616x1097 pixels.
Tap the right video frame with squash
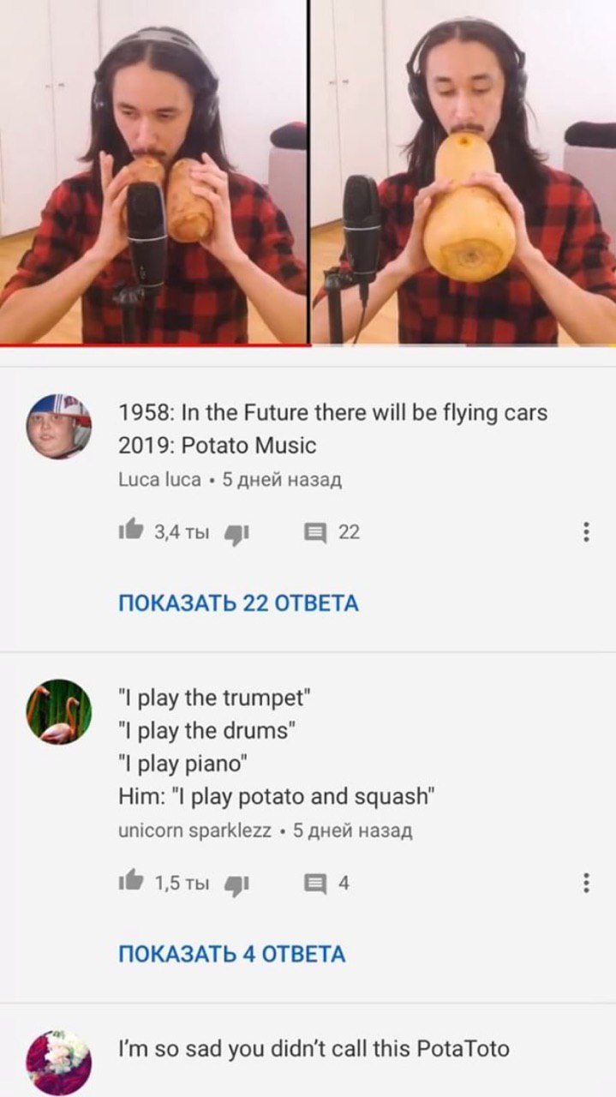click(x=463, y=171)
